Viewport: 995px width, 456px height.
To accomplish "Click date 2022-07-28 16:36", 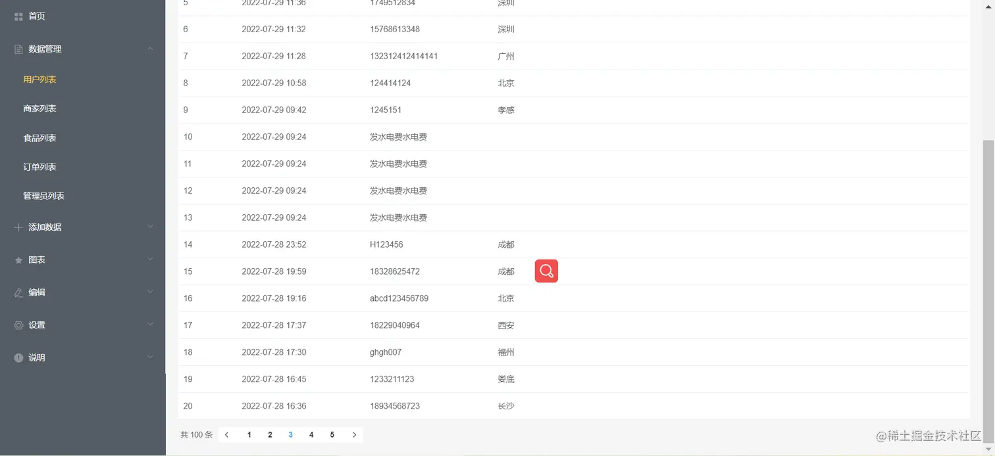I will (x=274, y=407).
